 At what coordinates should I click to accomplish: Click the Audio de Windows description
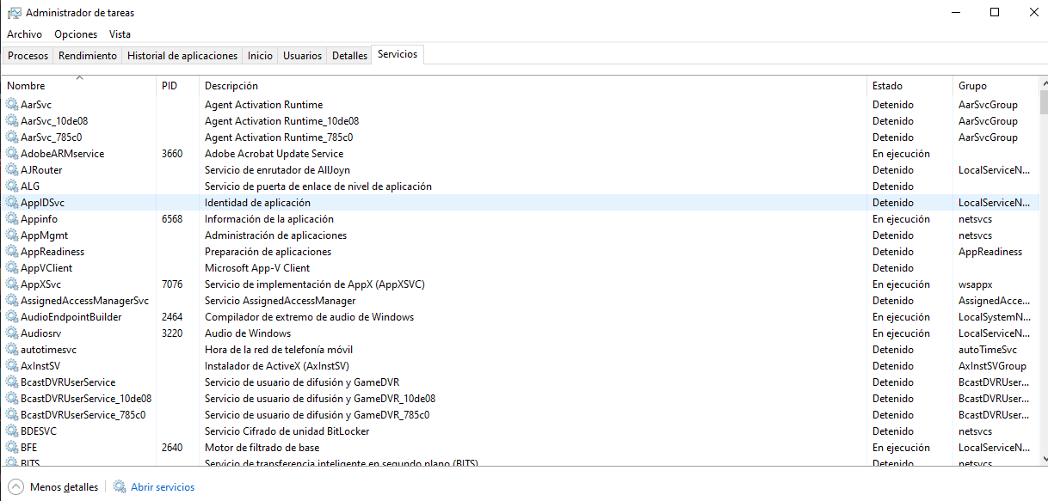coord(248,333)
